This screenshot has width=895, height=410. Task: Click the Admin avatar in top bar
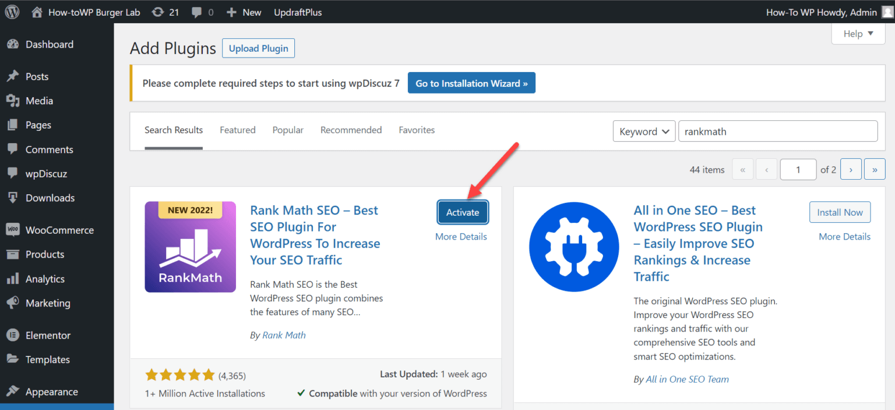[887, 12]
